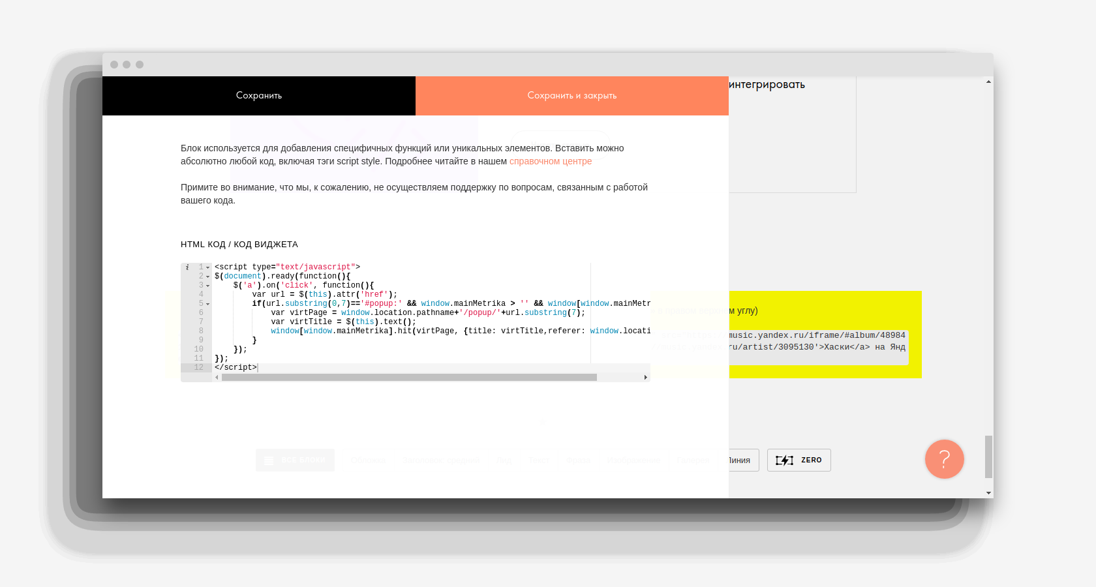Viewport: 1096px width, 587px height.
Task: Click the editor scroll-right arrow
Action: pos(646,378)
